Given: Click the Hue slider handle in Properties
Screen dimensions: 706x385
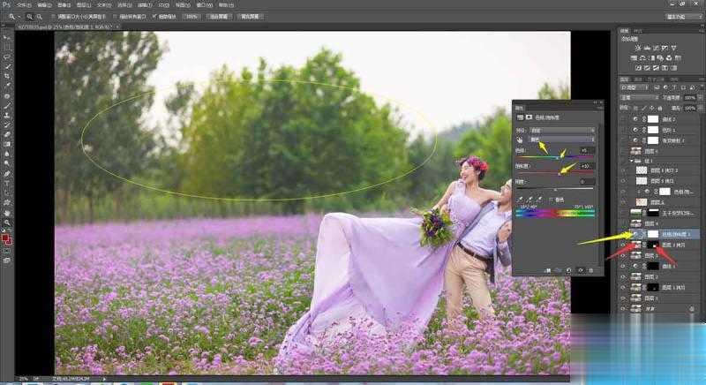Looking at the screenshot, I should (x=558, y=157).
